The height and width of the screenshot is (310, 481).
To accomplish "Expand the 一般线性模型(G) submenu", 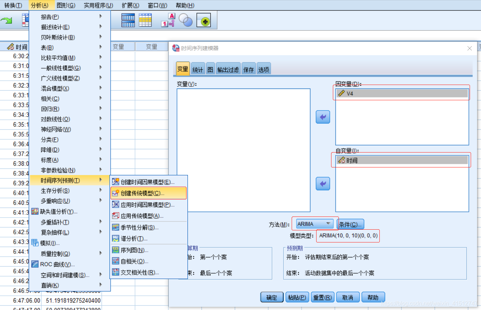I will pos(70,68).
